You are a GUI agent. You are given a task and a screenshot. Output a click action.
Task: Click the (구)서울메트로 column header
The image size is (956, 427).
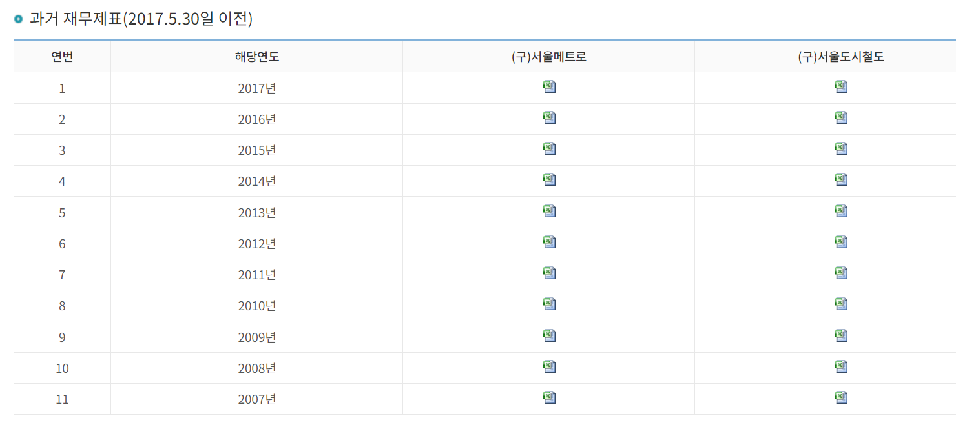click(549, 57)
